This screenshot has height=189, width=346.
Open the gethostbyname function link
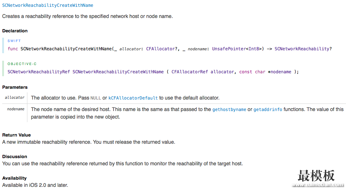[x=229, y=109]
